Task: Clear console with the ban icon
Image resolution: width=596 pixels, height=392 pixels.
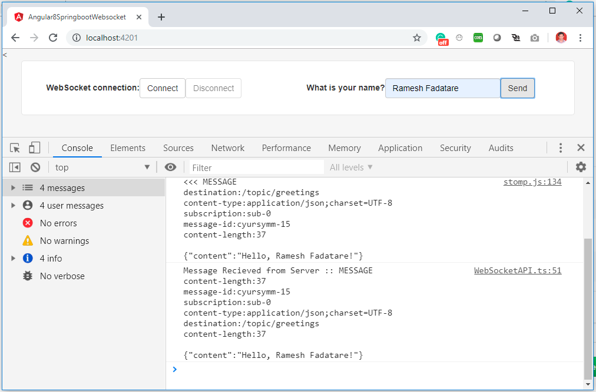Action: click(x=35, y=167)
